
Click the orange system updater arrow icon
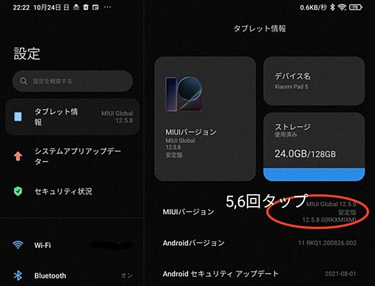(x=18, y=156)
